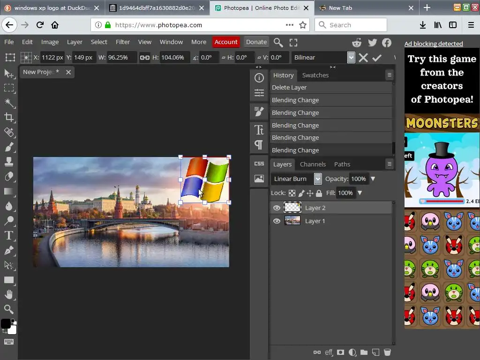The height and width of the screenshot is (360, 480).
Task: Switch to the Paths tab
Action: click(x=342, y=165)
